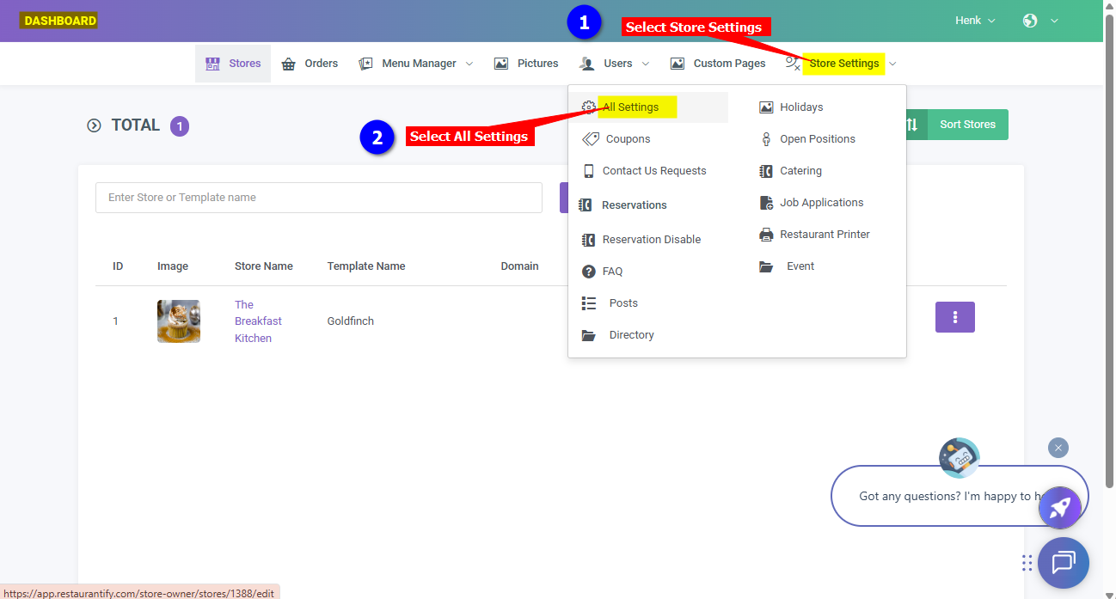Select All Settings from the menu
This screenshot has width=1116, height=599.
[630, 107]
